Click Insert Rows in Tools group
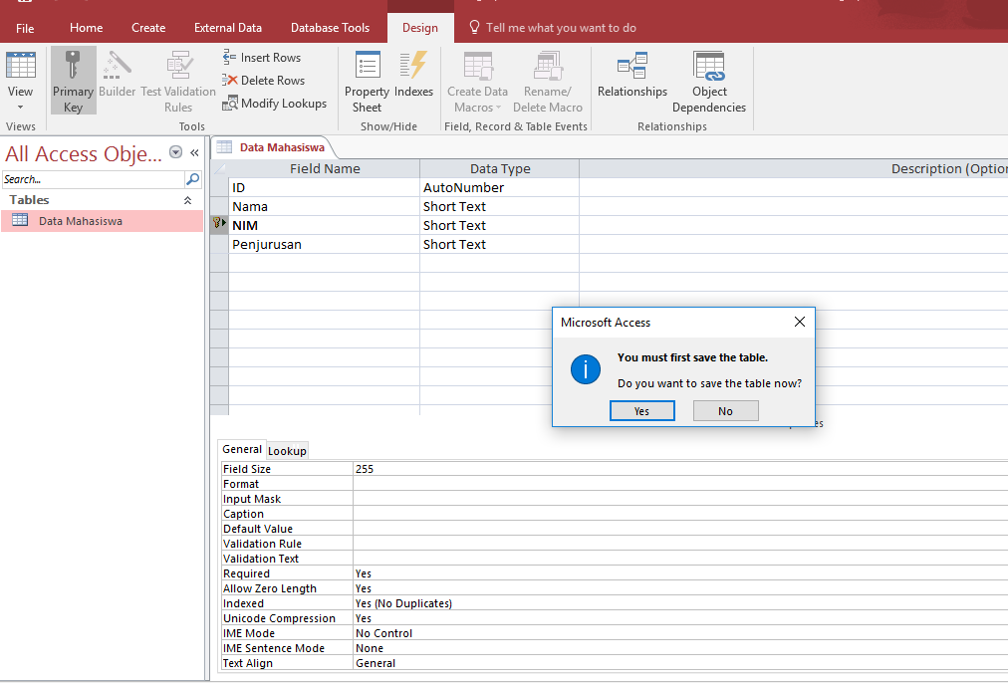 (262, 57)
